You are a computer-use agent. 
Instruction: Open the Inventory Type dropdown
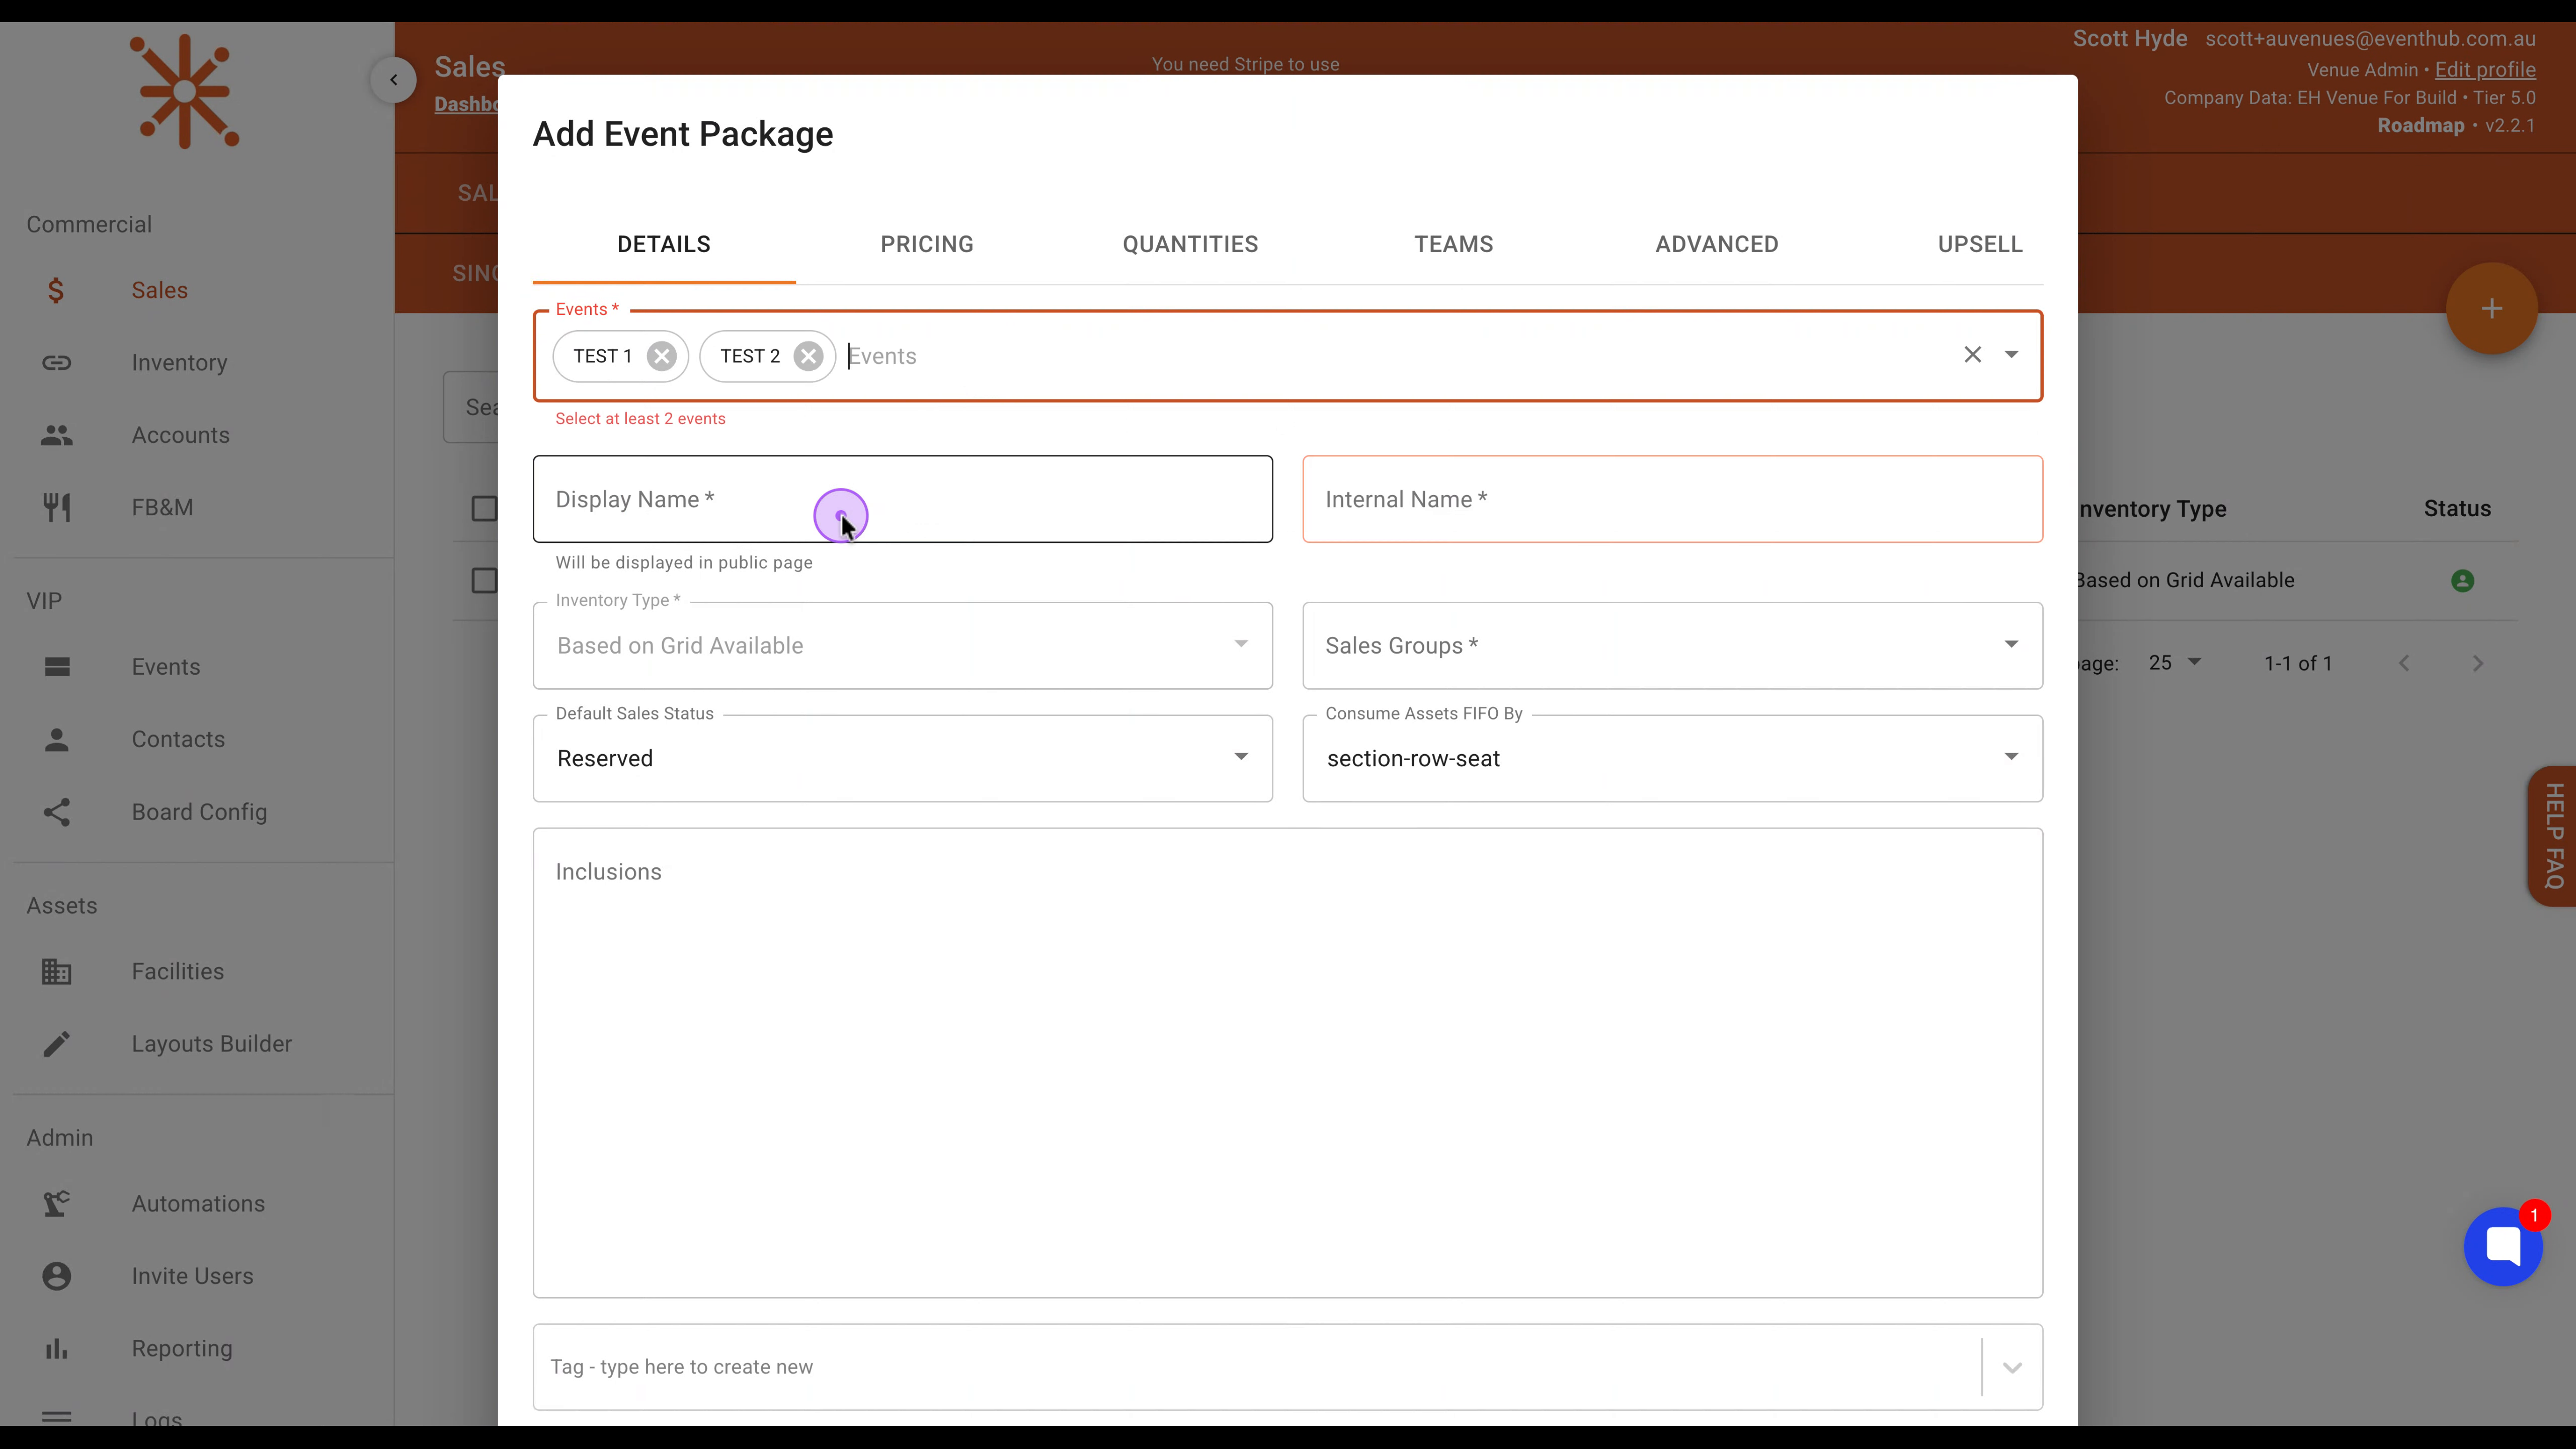pyautogui.click(x=902, y=646)
